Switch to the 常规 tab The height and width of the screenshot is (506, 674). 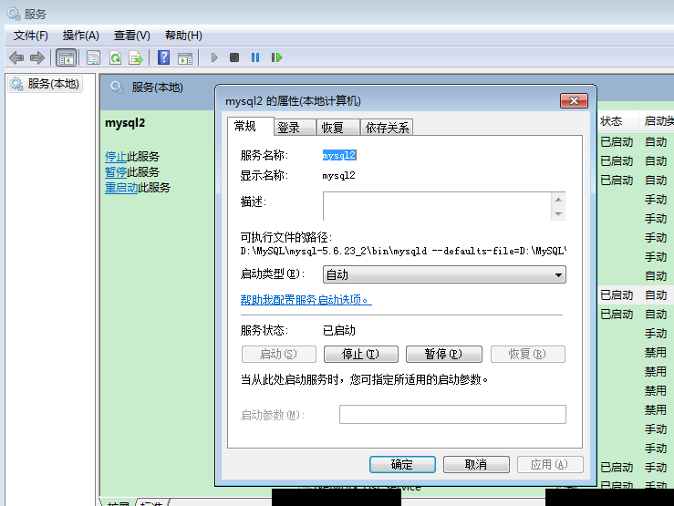click(250, 127)
